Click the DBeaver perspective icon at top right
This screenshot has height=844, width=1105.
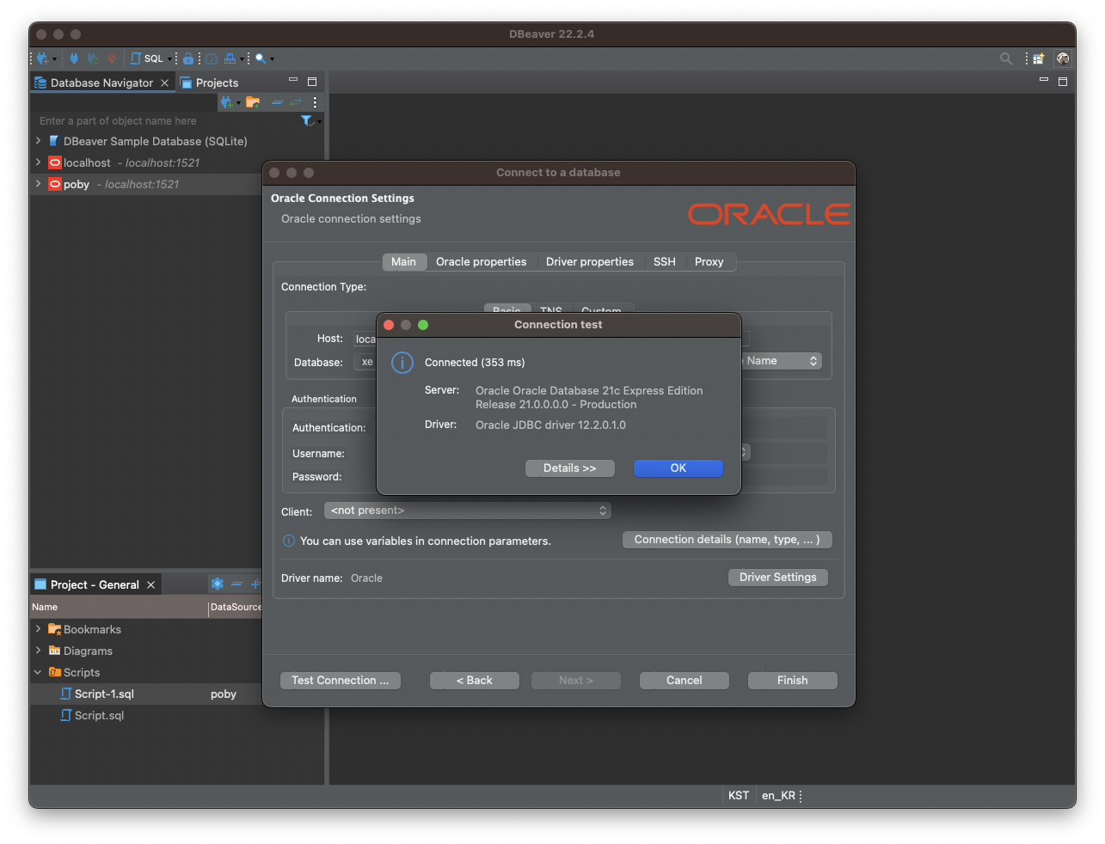1063,58
